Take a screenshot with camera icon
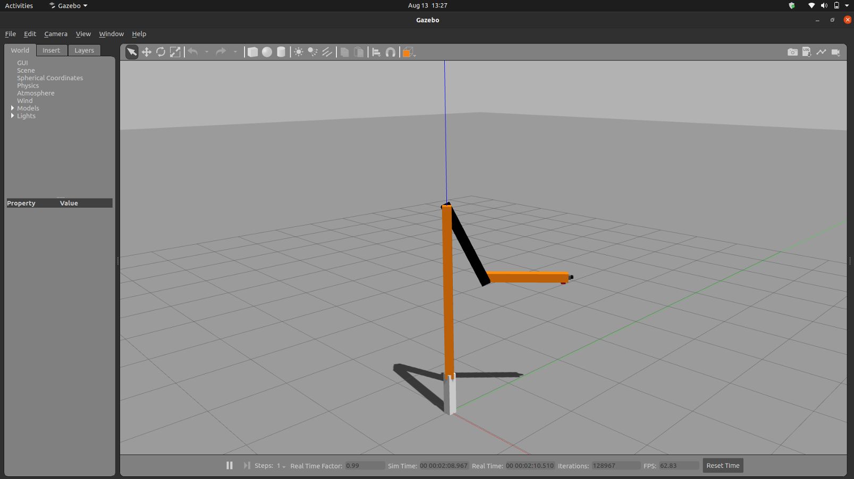 click(x=792, y=52)
